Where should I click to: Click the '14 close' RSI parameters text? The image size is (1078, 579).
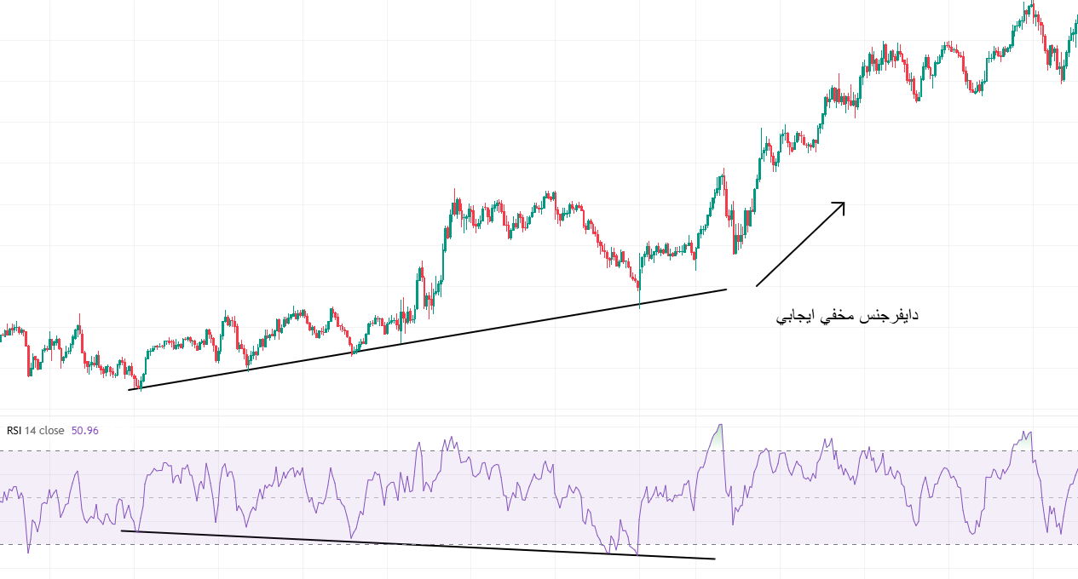[x=44, y=431]
